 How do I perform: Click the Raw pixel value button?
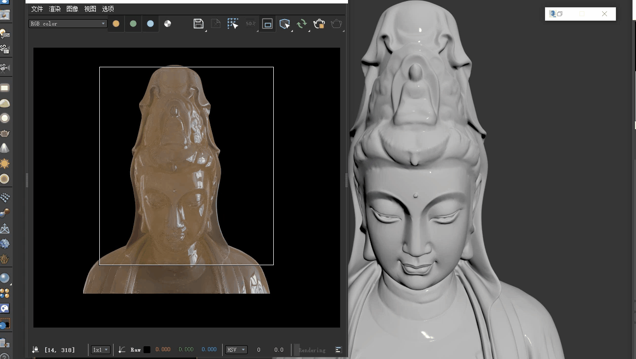pos(136,350)
